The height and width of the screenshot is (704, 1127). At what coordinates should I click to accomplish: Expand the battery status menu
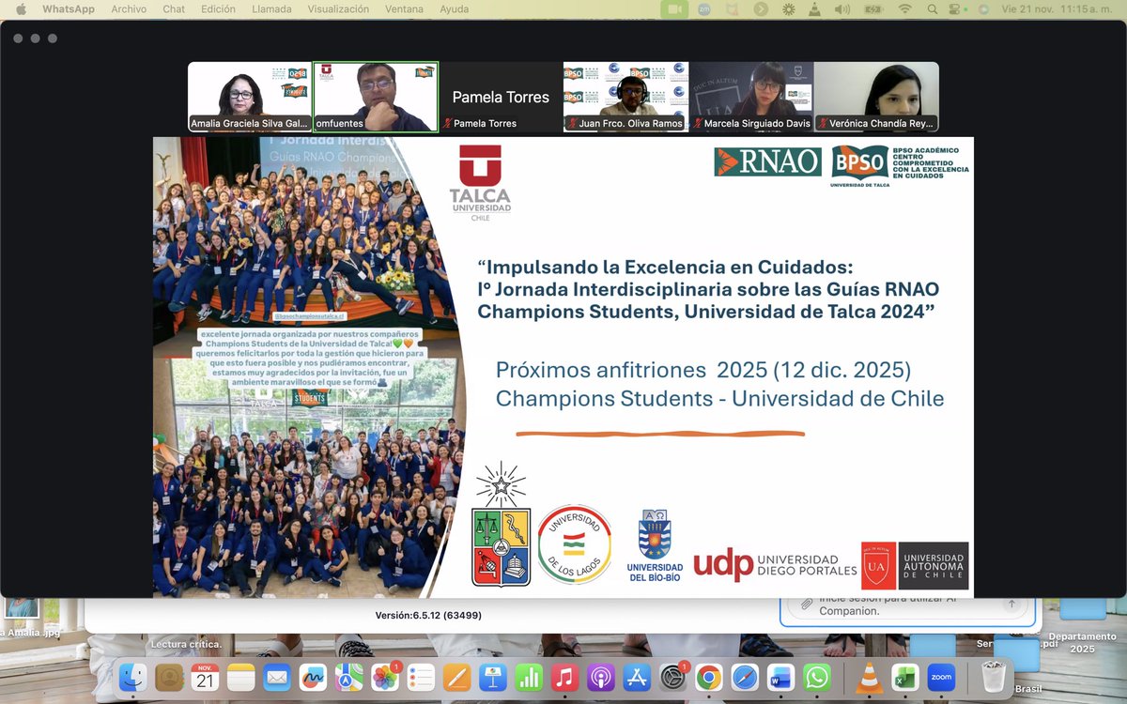[x=873, y=8]
